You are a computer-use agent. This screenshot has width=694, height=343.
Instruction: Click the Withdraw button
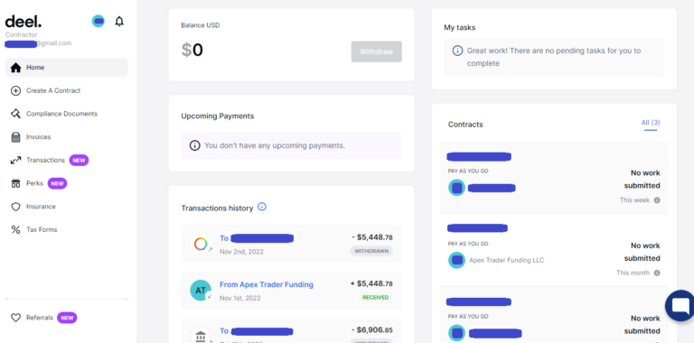pos(376,51)
